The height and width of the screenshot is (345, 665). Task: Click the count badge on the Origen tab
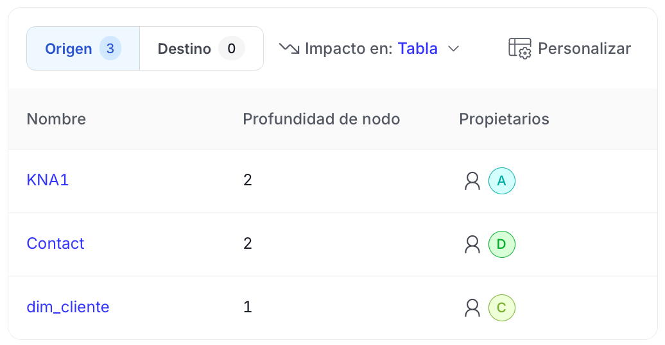pyautogui.click(x=110, y=49)
